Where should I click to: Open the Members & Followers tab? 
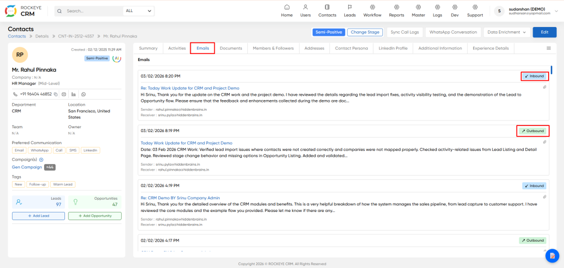tap(273, 48)
